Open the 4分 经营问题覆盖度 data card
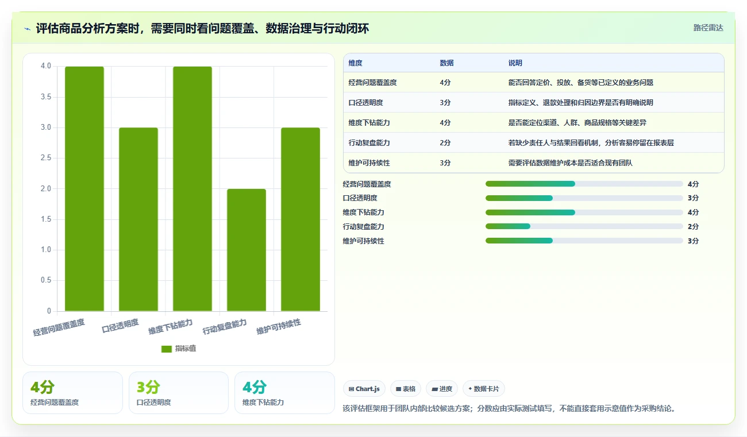747x437 pixels. [x=72, y=393]
